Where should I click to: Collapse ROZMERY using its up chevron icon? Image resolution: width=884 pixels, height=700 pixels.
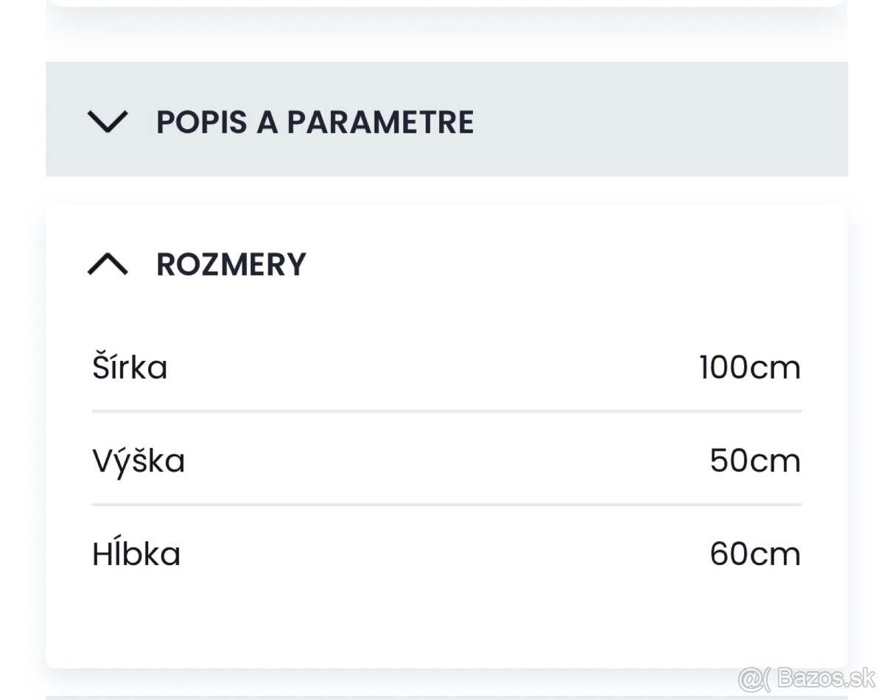[x=108, y=264]
